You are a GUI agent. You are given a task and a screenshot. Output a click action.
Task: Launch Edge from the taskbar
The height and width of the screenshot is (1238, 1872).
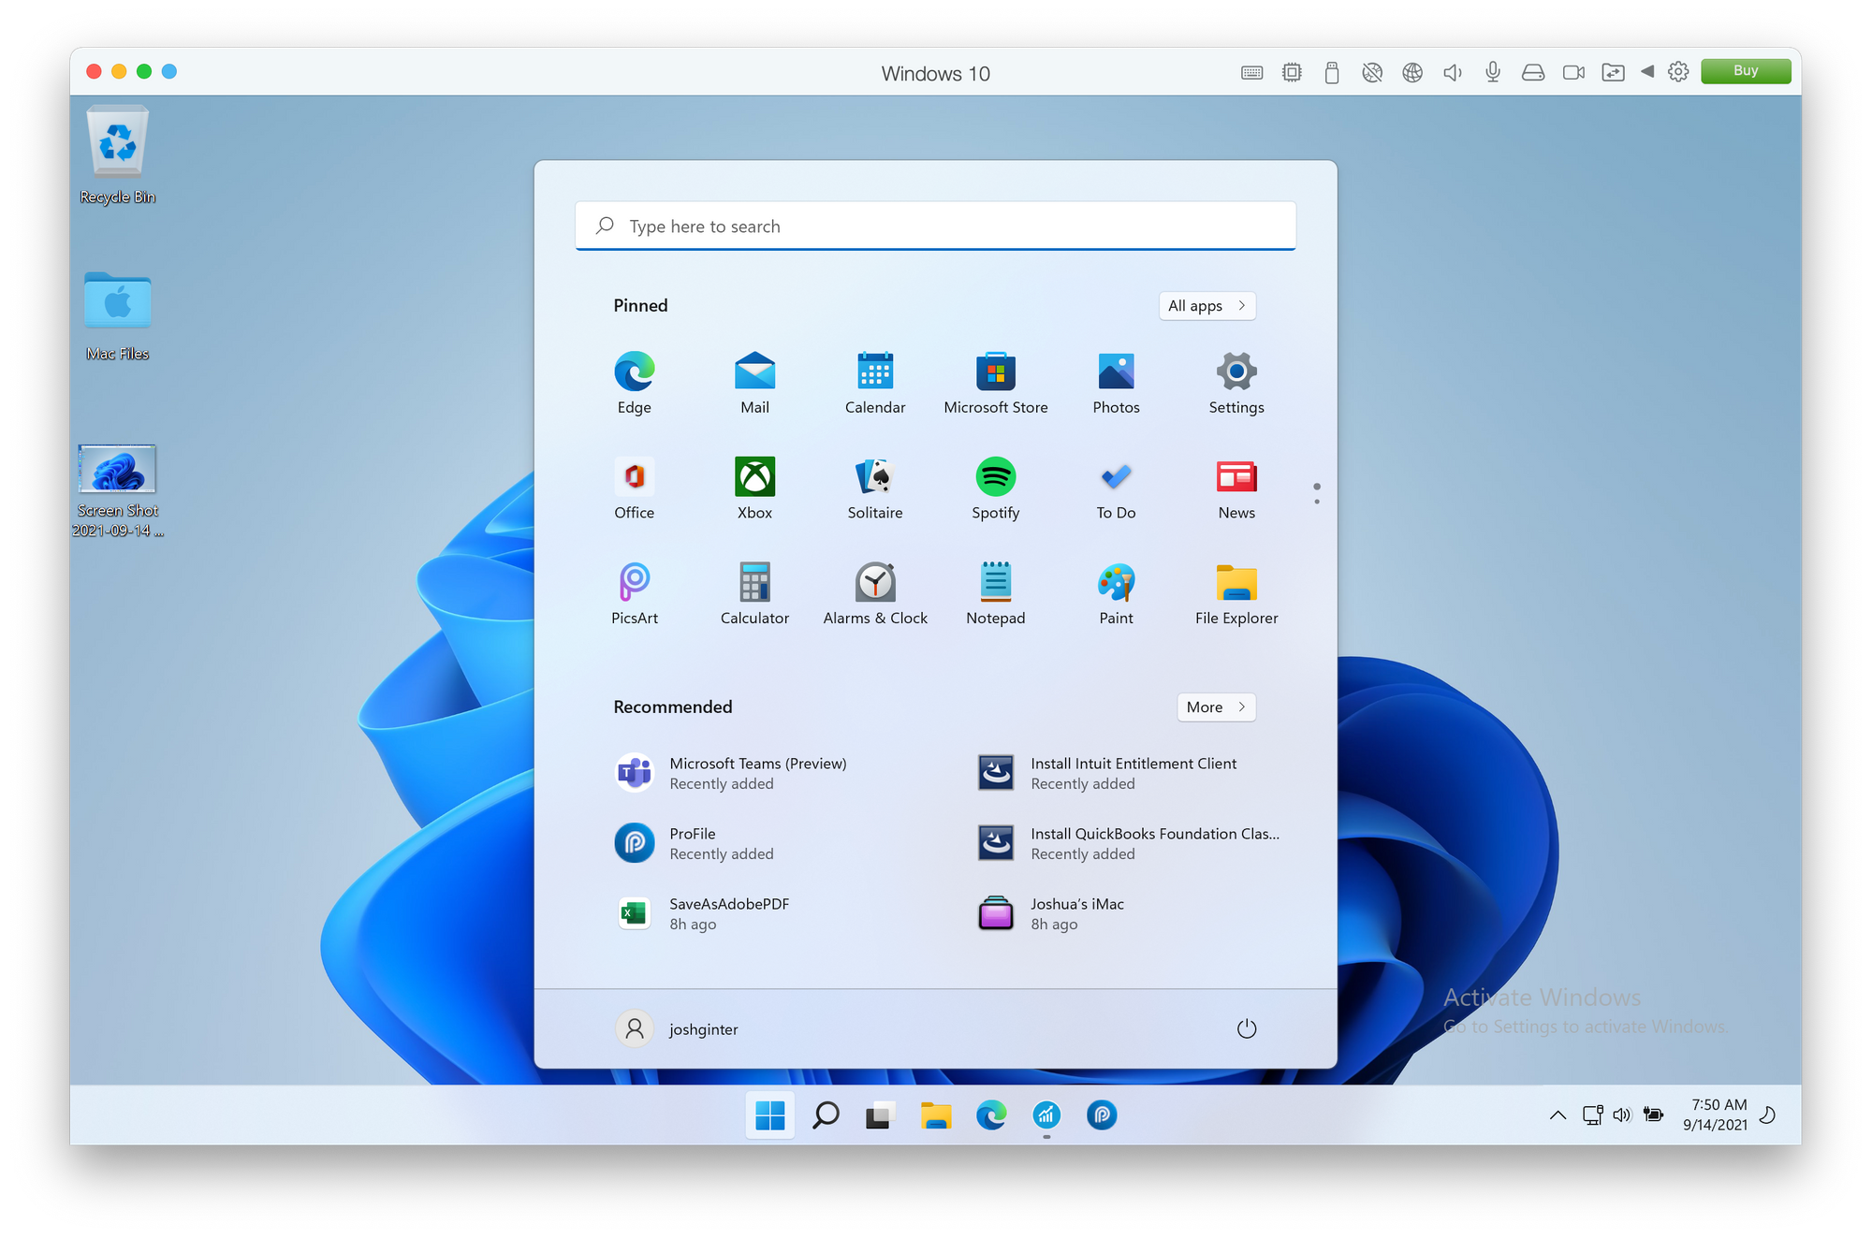pos(990,1114)
